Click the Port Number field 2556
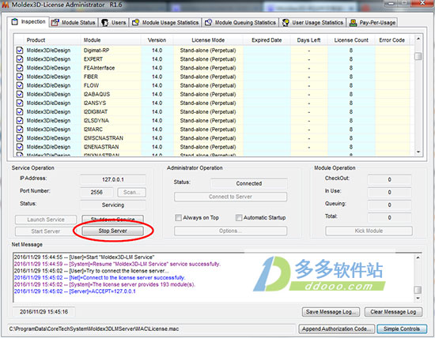Screen dimensions: 435x338 (x=96, y=192)
